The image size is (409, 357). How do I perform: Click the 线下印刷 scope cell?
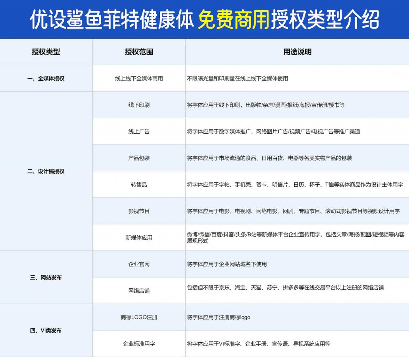139,105
